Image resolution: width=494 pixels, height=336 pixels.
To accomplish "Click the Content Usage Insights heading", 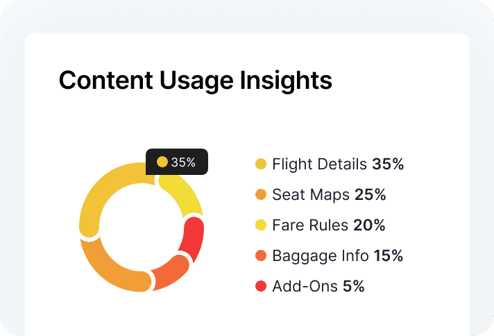I will [196, 81].
